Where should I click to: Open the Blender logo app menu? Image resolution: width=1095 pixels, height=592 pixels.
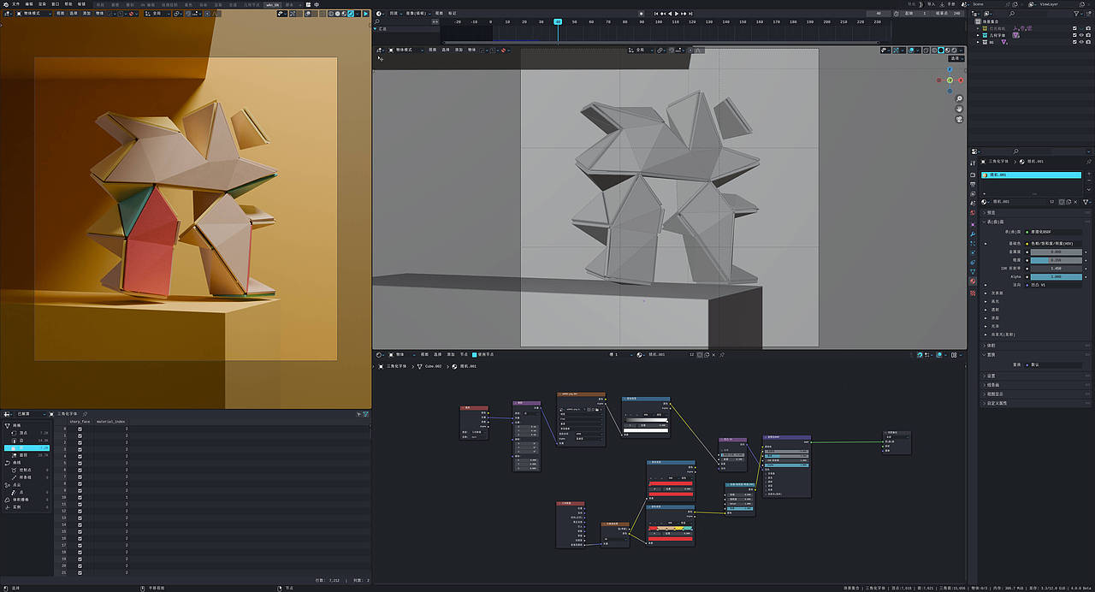point(5,4)
